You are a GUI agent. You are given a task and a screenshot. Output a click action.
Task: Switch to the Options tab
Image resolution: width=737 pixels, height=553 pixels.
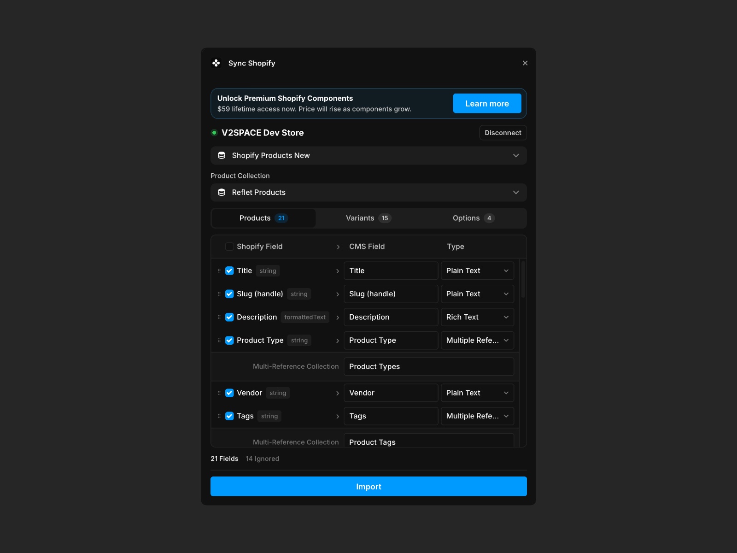click(x=474, y=218)
